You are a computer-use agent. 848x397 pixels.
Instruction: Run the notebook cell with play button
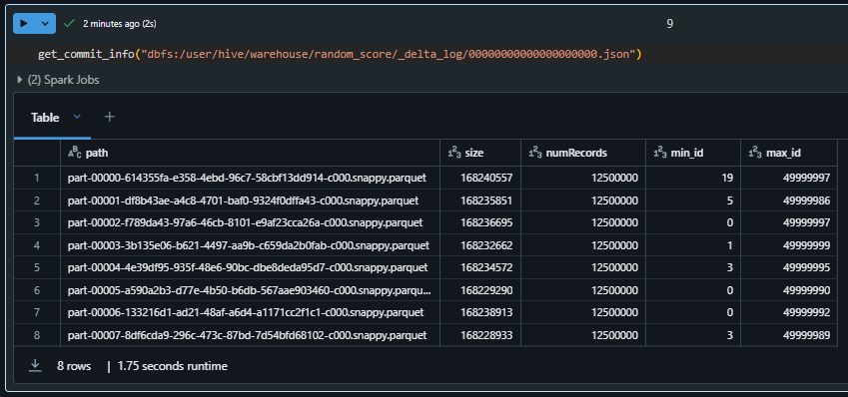click(x=23, y=24)
